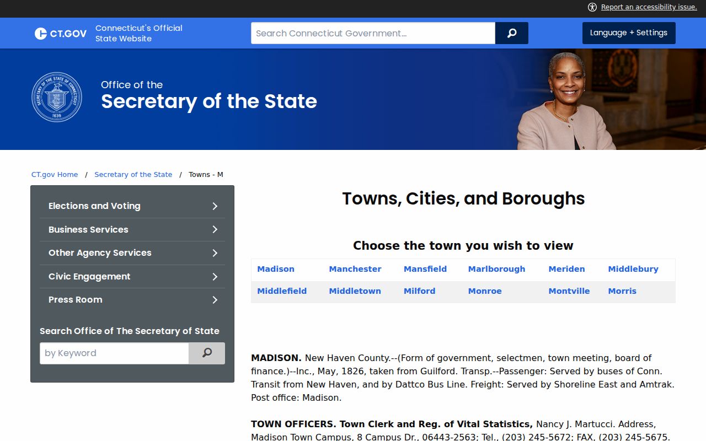The image size is (706, 441).
Task: Click the MADISON bold paragraph heading
Action: pos(276,358)
